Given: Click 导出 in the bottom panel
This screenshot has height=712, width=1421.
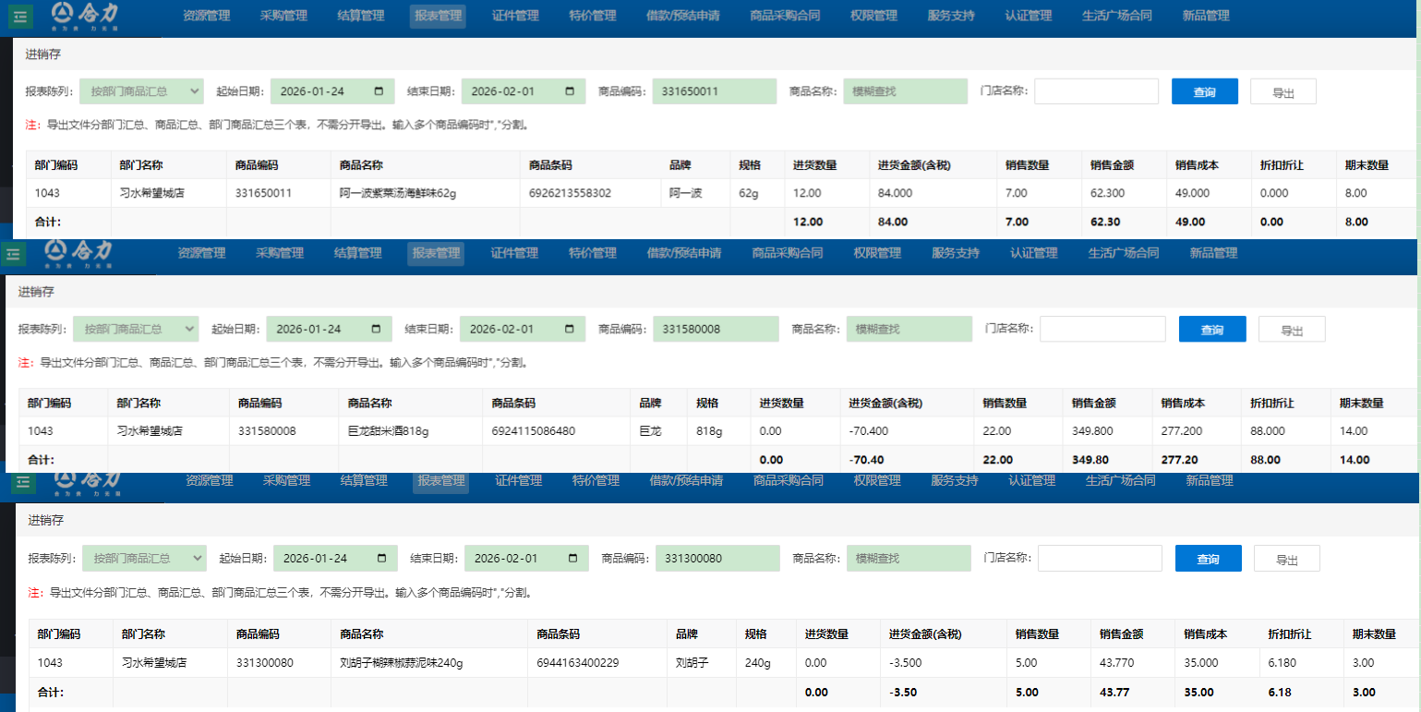Looking at the screenshot, I should tap(1286, 559).
